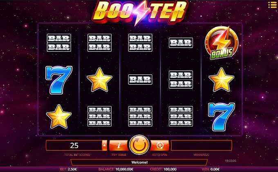This screenshot has height=172, width=278.
Task: Click the single BAR atop fourth reel
Action: (x=181, y=43)
